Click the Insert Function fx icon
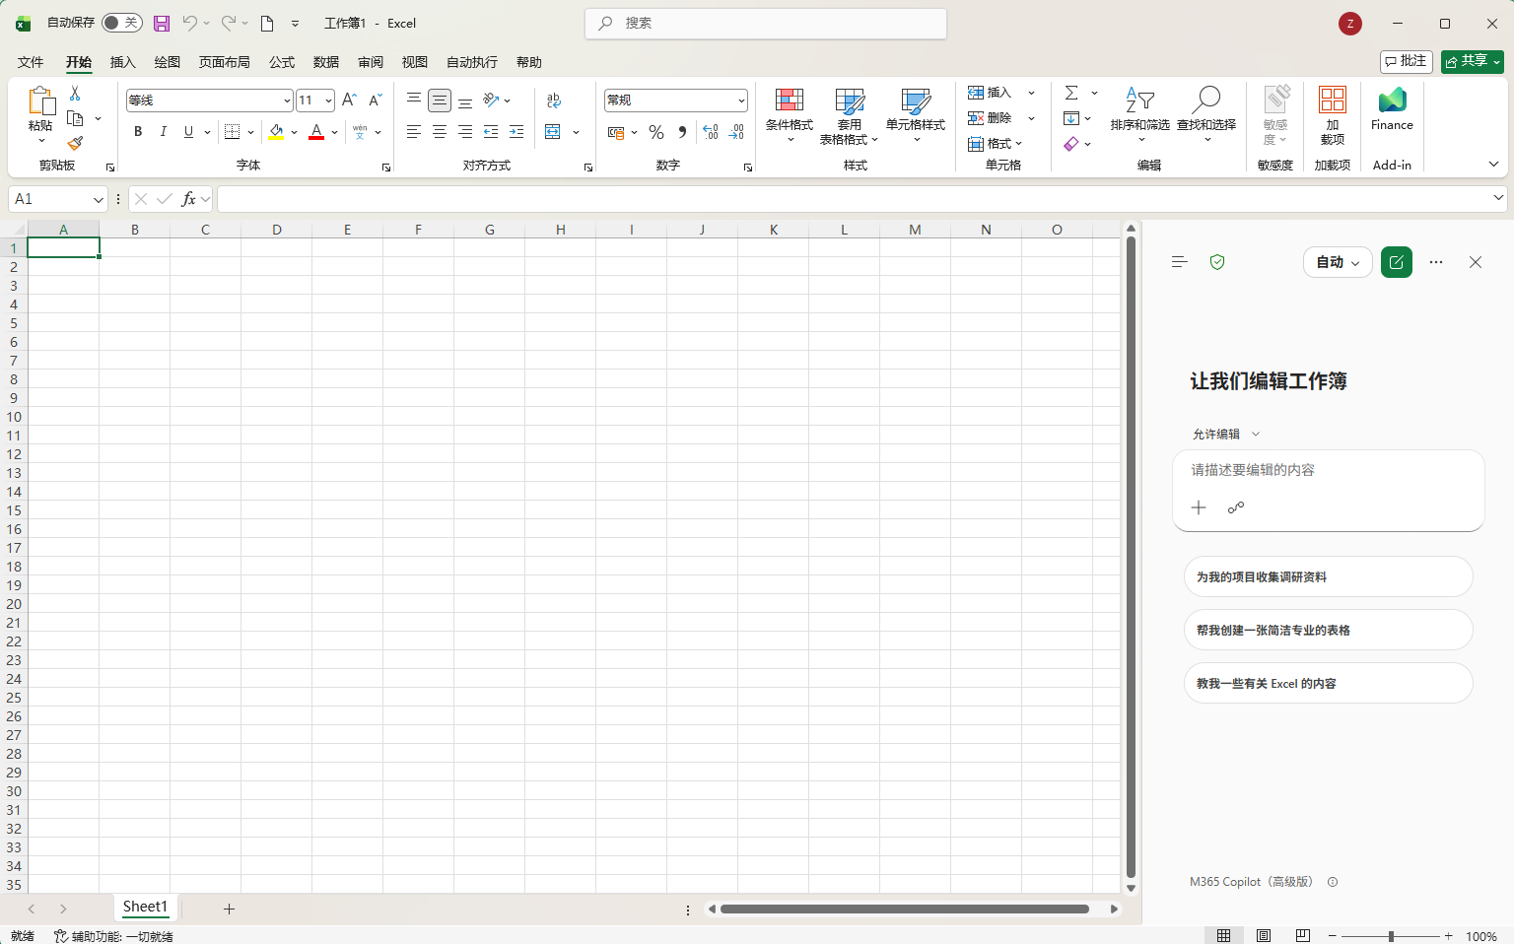Viewport: 1514px width, 944px height. point(188,199)
